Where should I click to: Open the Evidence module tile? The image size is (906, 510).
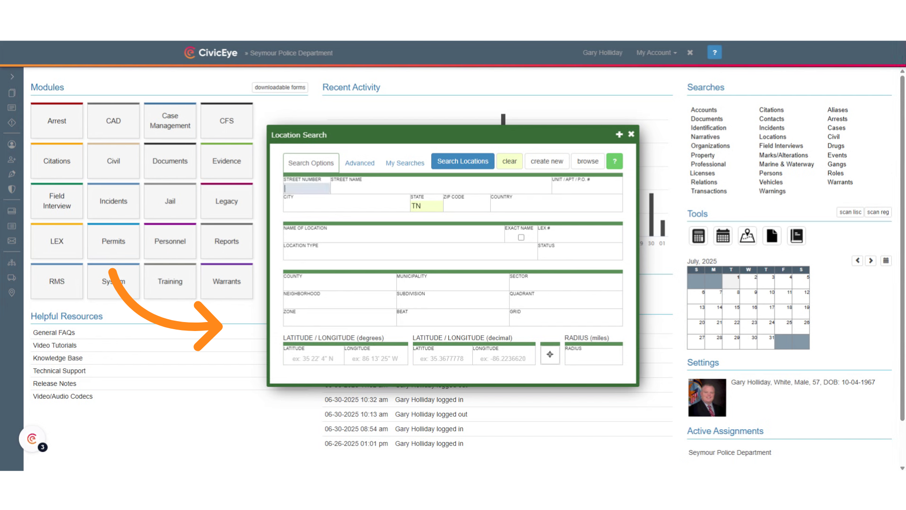(226, 161)
